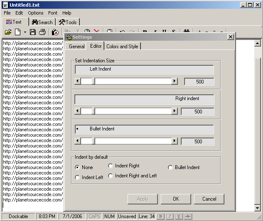263x221 pixels.
Task: Click the editor's vertical scrollbar down arrow
Action: click(257, 208)
